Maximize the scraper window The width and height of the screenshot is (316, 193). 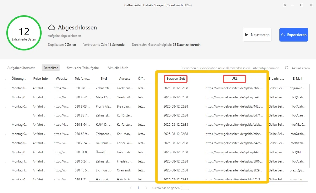(x=302, y=5)
